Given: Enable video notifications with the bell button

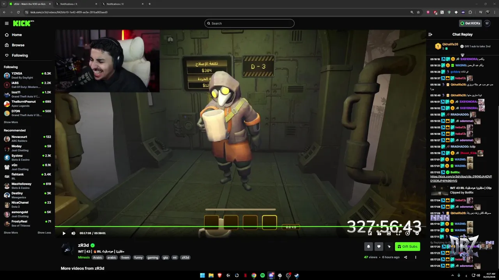Looking at the screenshot, I should (x=368, y=247).
